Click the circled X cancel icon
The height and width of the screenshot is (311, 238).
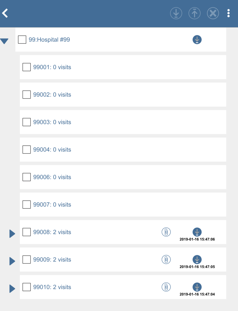(213, 13)
